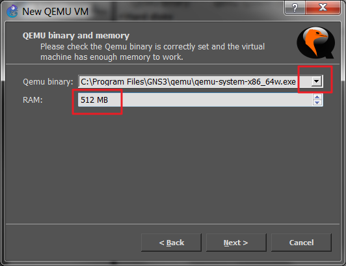This screenshot has height=266, width=346.
Task: Cancel the QEMU VM wizard
Action: coord(301,243)
